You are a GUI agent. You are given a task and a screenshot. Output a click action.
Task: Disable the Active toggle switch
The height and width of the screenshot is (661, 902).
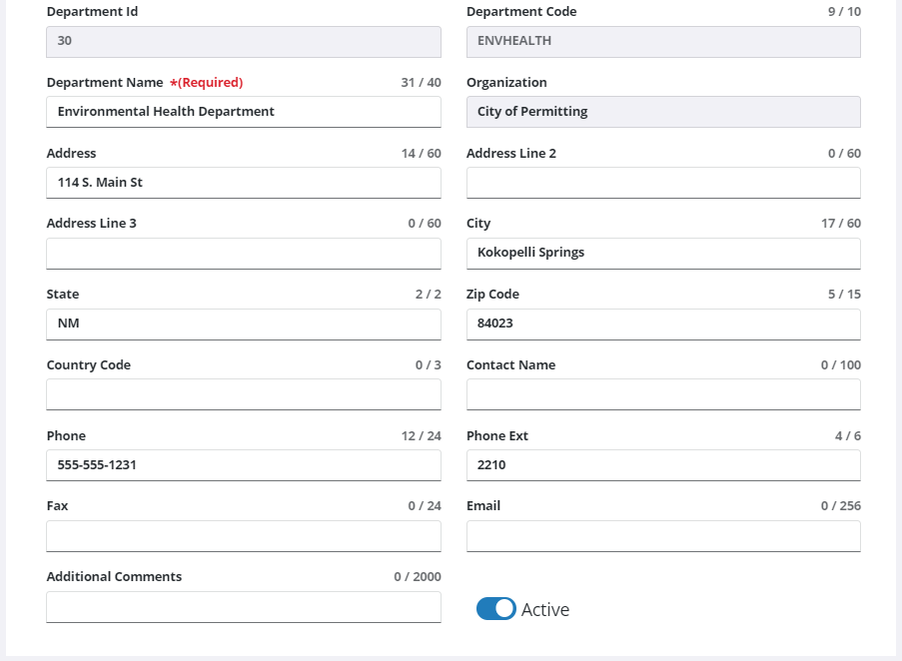coord(495,609)
